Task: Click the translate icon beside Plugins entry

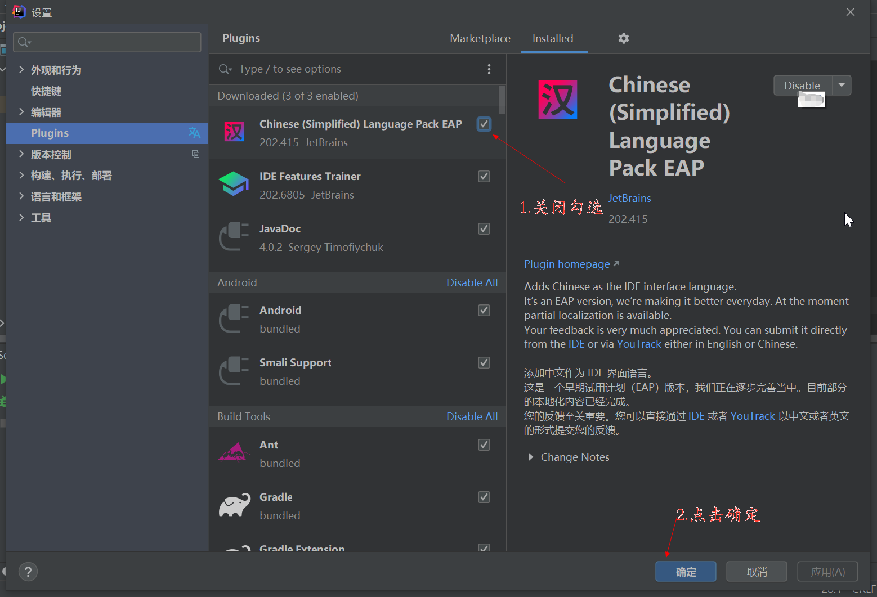Action: tap(194, 133)
